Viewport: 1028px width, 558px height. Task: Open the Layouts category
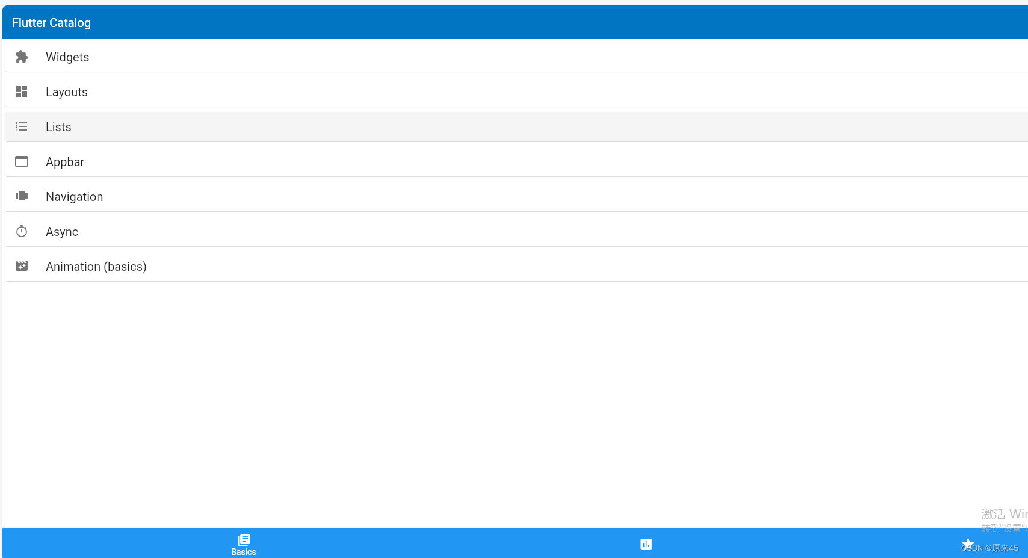pos(516,91)
